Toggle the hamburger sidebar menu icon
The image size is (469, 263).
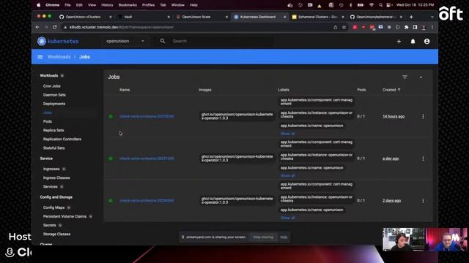(x=40, y=57)
